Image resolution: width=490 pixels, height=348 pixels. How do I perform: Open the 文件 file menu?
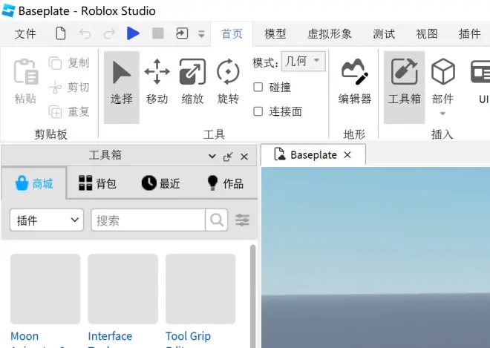pyautogui.click(x=25, y=33)
